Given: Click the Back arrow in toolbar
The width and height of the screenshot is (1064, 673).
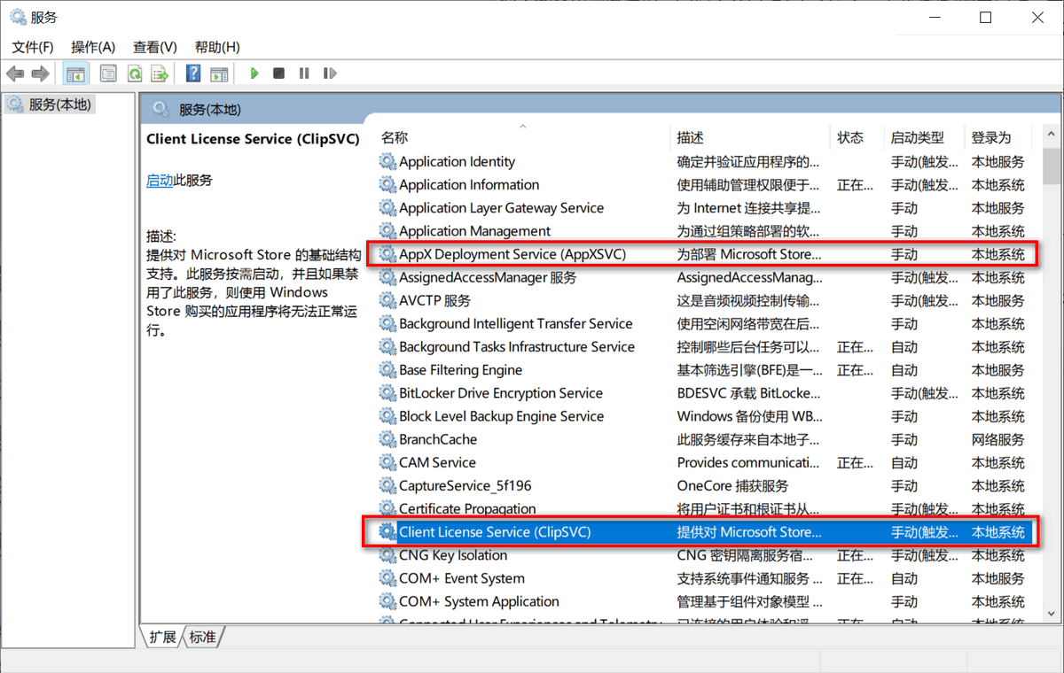Looking at the screenshot, I should 15,73.
